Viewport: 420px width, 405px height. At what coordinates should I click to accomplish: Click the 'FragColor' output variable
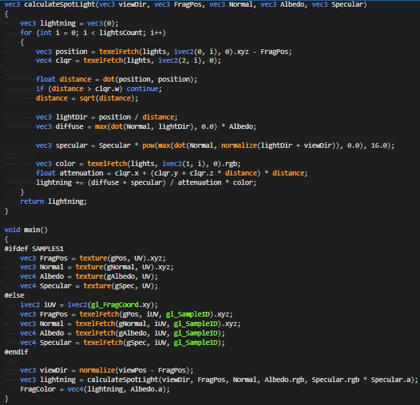[38, 389]
